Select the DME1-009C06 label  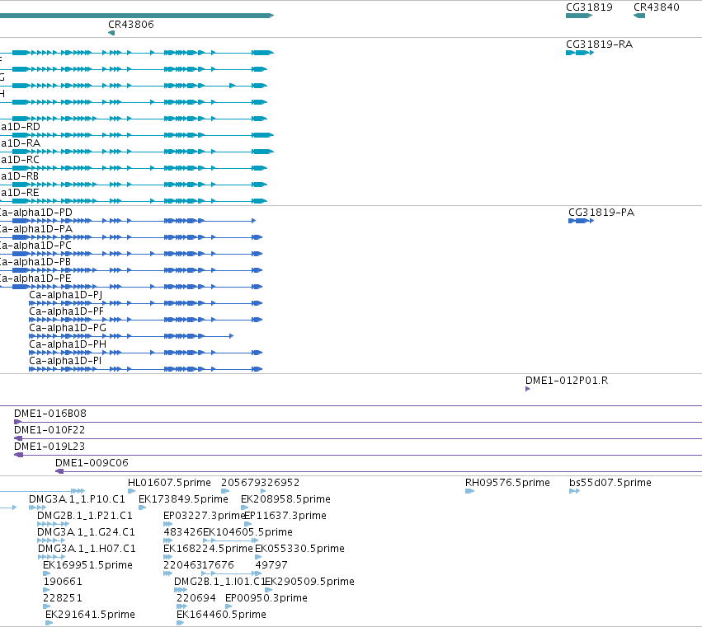coord(92,463)
